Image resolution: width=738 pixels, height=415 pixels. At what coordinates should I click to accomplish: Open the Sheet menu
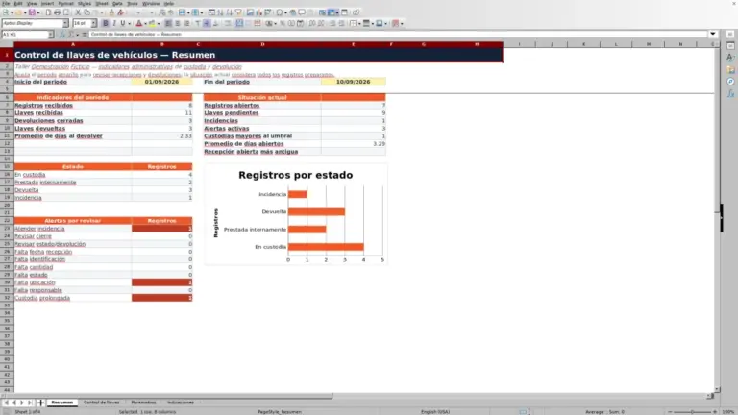click(x=102, y=3)
